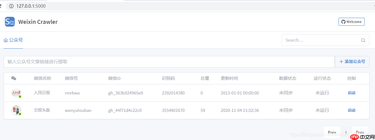This screenshot has height=140, width=375.
Task: Click the WeChat icon in table header
Action: tap(14, 78)
